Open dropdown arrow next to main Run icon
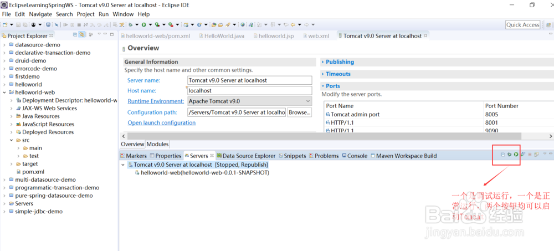This screenshot has width=554, height=251. pos(150,25)
